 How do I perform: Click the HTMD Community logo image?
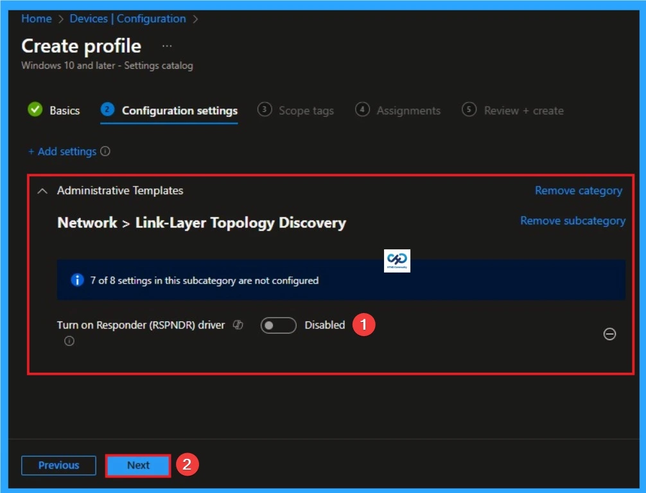[397, 260]
